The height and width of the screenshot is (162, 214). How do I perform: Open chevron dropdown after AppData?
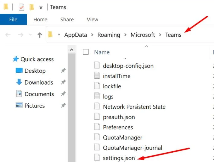point(92,35)
